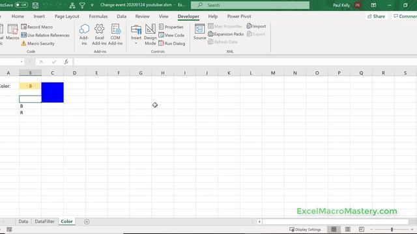
Task: Click the Share button
Action: point(376,16)
